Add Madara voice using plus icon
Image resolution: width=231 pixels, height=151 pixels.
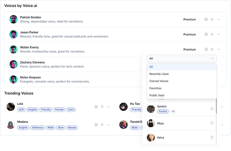pos(96,125)
